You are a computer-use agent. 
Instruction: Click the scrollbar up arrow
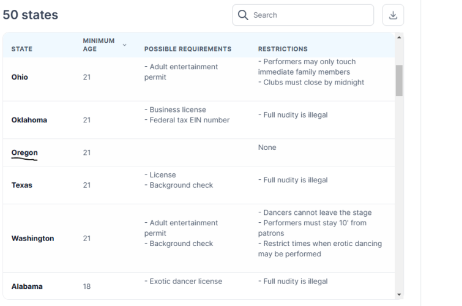point(399,37)
